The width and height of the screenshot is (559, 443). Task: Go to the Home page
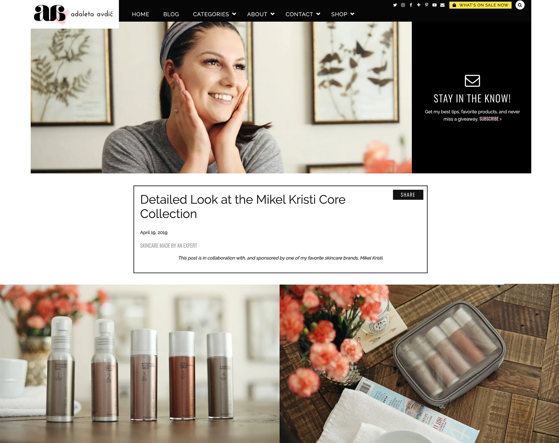click(140, 14)
